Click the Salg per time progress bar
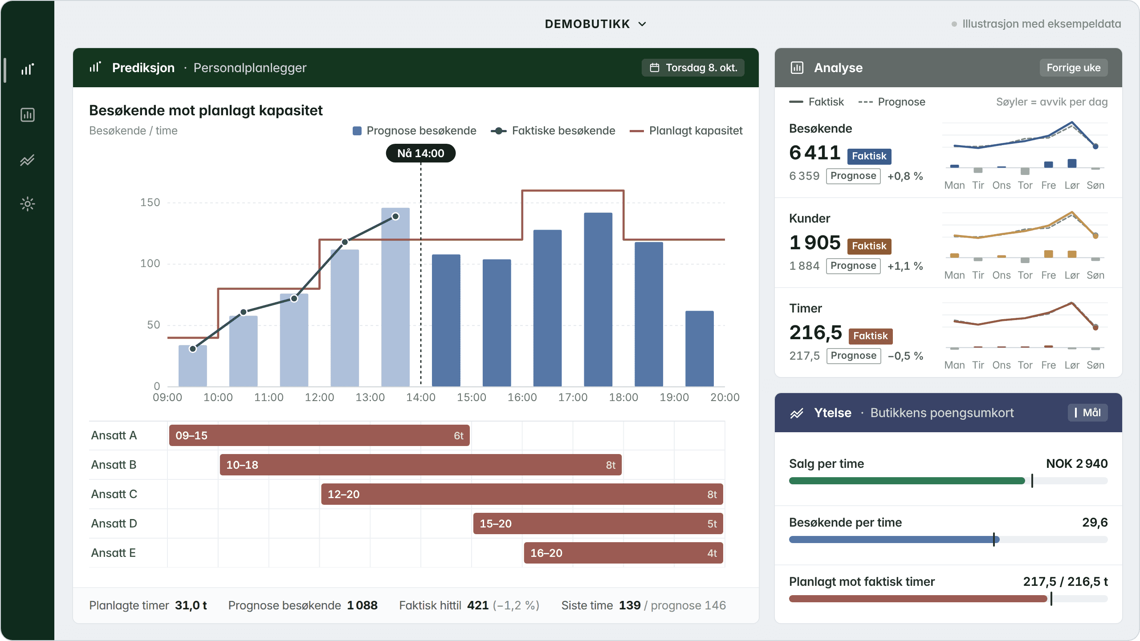Viewport: 1140px width, 641px height. pyautogui.click(x=948, y=481)
